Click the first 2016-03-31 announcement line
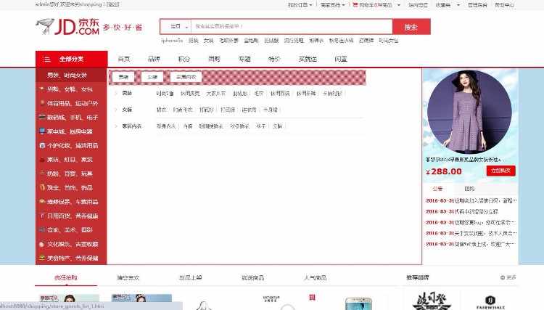 (x=471, y=200)
